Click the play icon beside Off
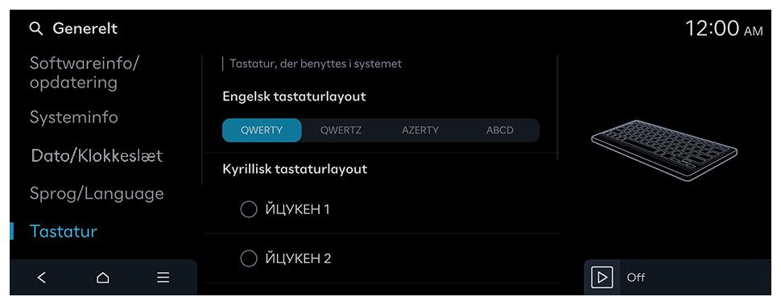This screenshot has width=781, height=305. coord(601,277)
